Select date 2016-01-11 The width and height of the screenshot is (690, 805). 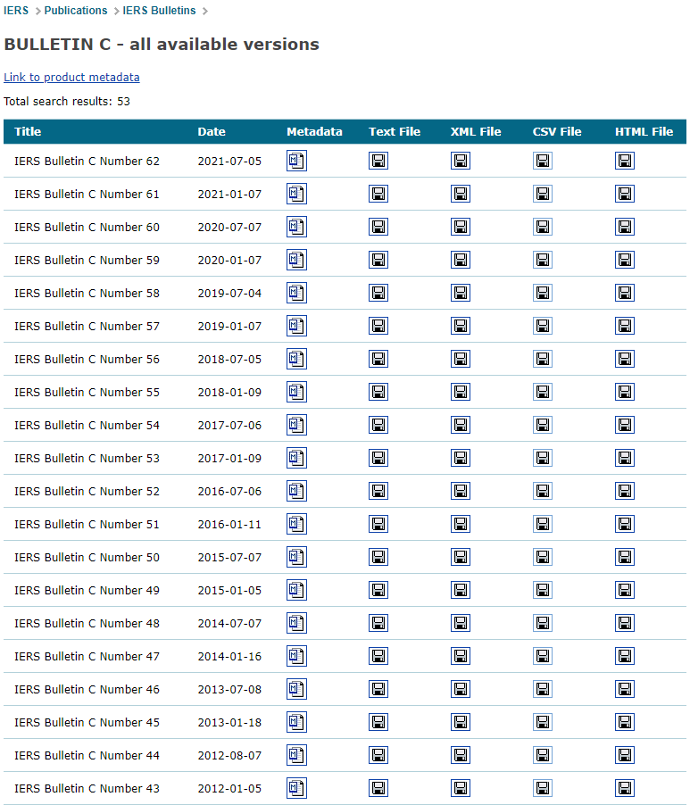(229, 524)
